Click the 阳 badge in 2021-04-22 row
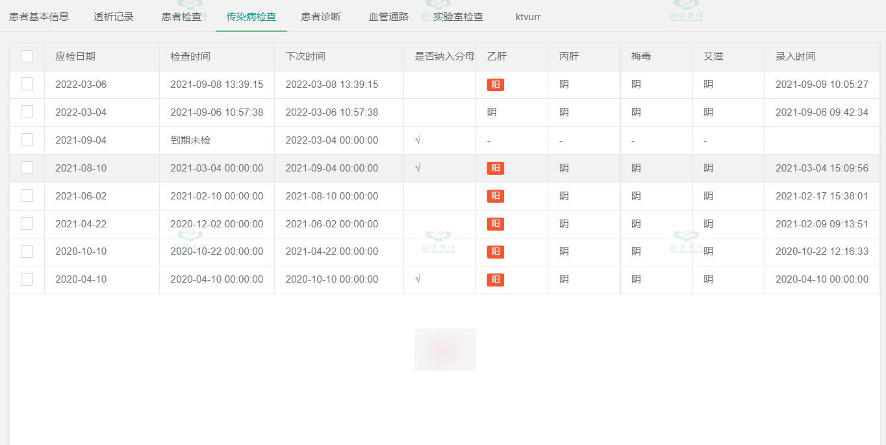 pyautogui.click(x=496, y=224)
